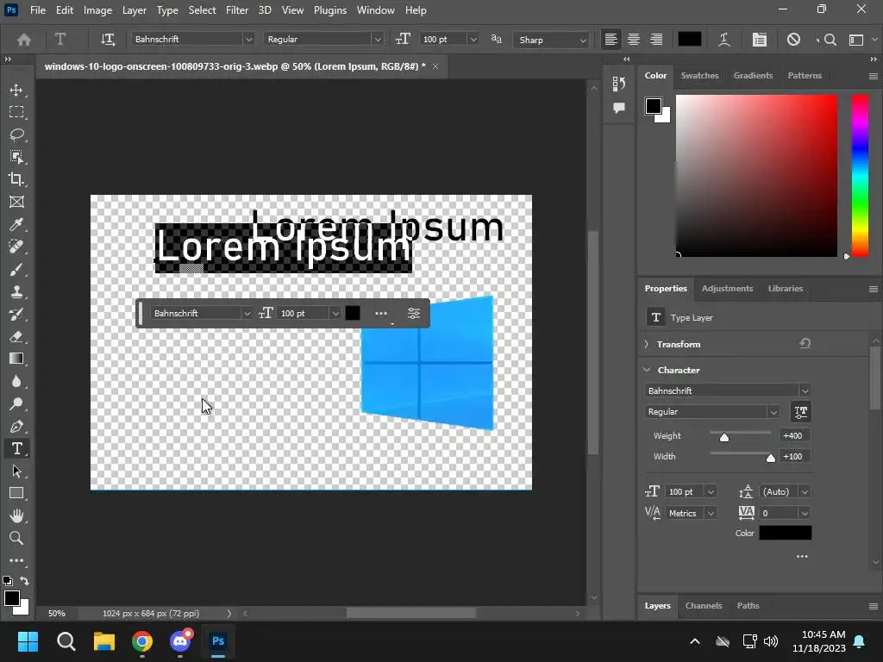883x662 pixels.
Task: Select the Pen tool
Action: 16,426
